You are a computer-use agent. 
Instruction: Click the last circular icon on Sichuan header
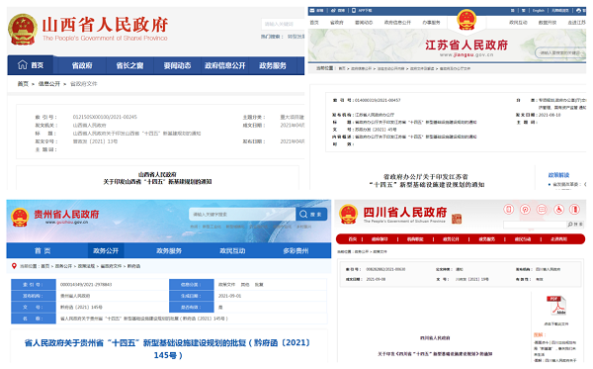575,209
